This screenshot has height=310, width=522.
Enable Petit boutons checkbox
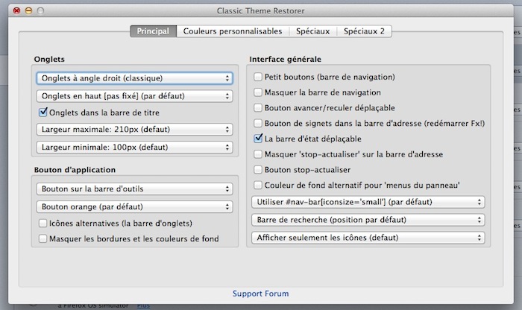click(x=258, y=77)
